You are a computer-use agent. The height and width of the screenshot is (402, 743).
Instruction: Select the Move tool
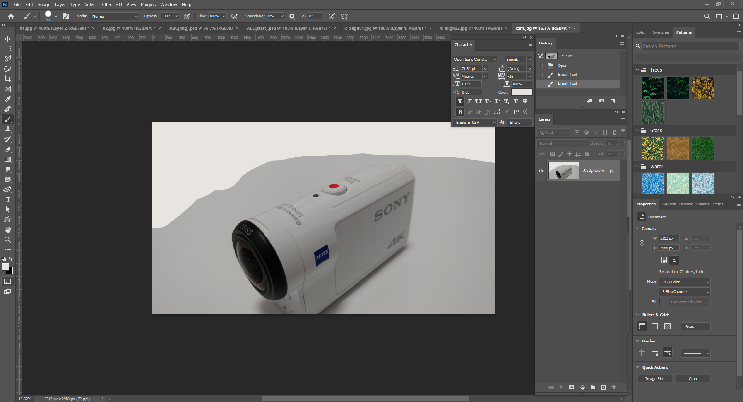click(8, 39)
